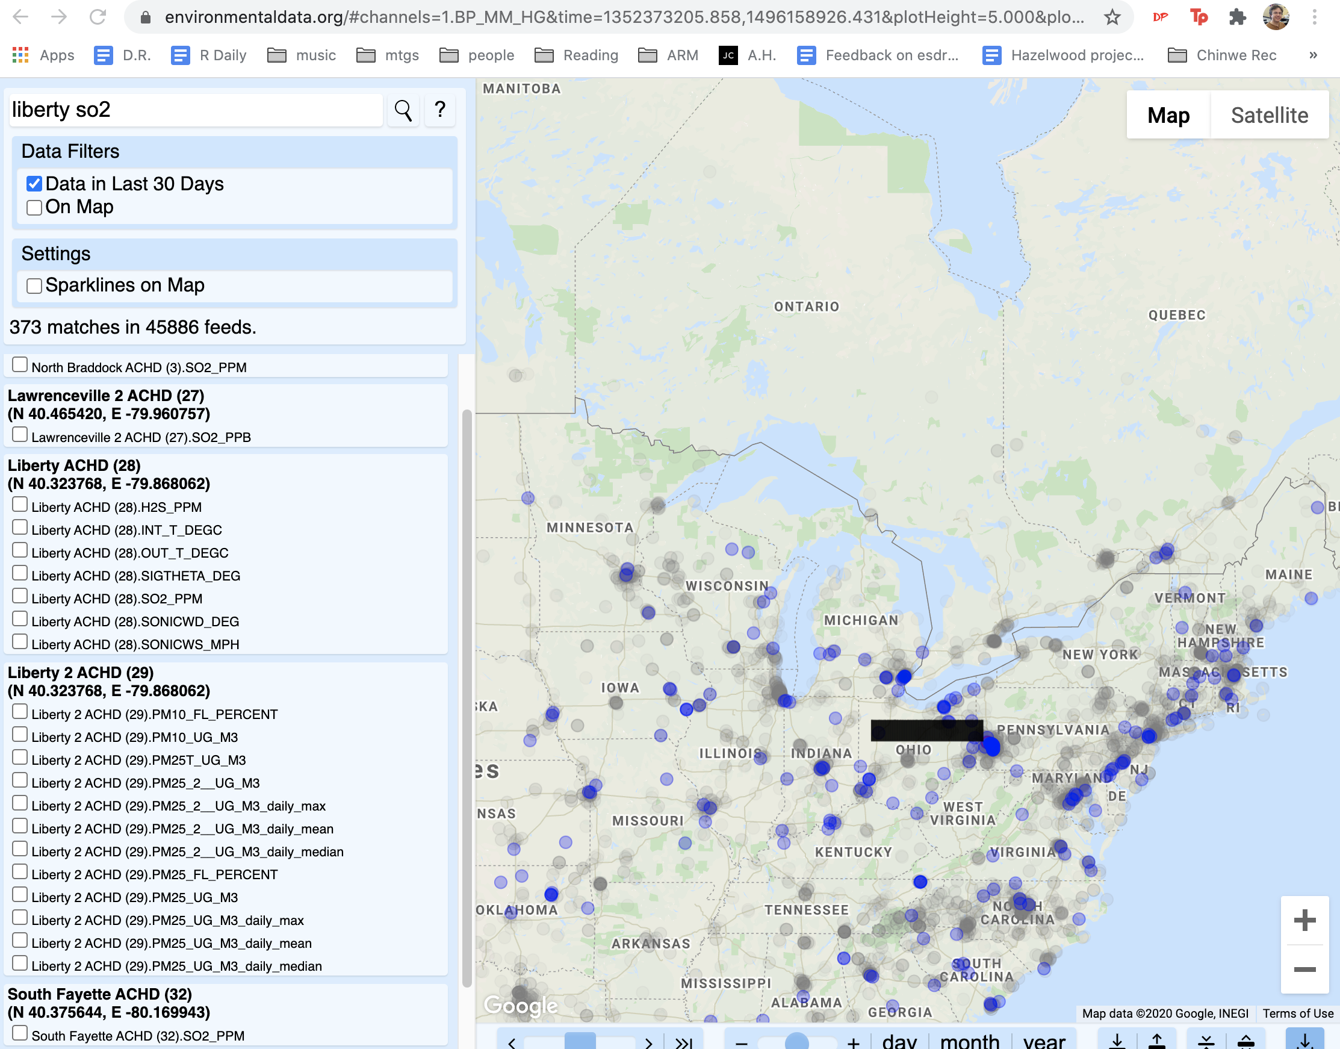Click the liberty so2 search field
Viewport: 1340px width, 1049px height.
pyautogui.click(x=195, y=110)
